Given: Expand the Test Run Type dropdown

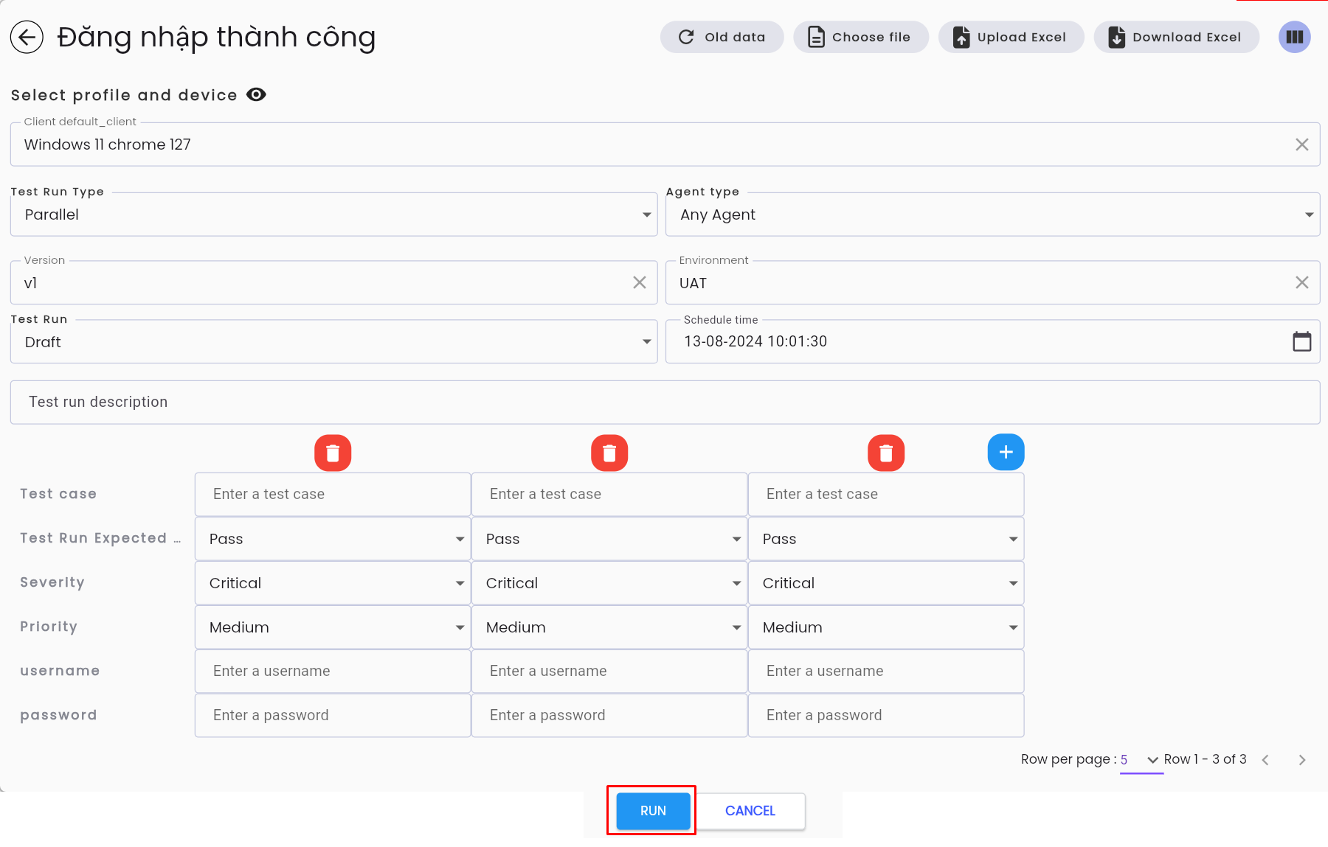Looking at the screenshot, I should point(333,215).
